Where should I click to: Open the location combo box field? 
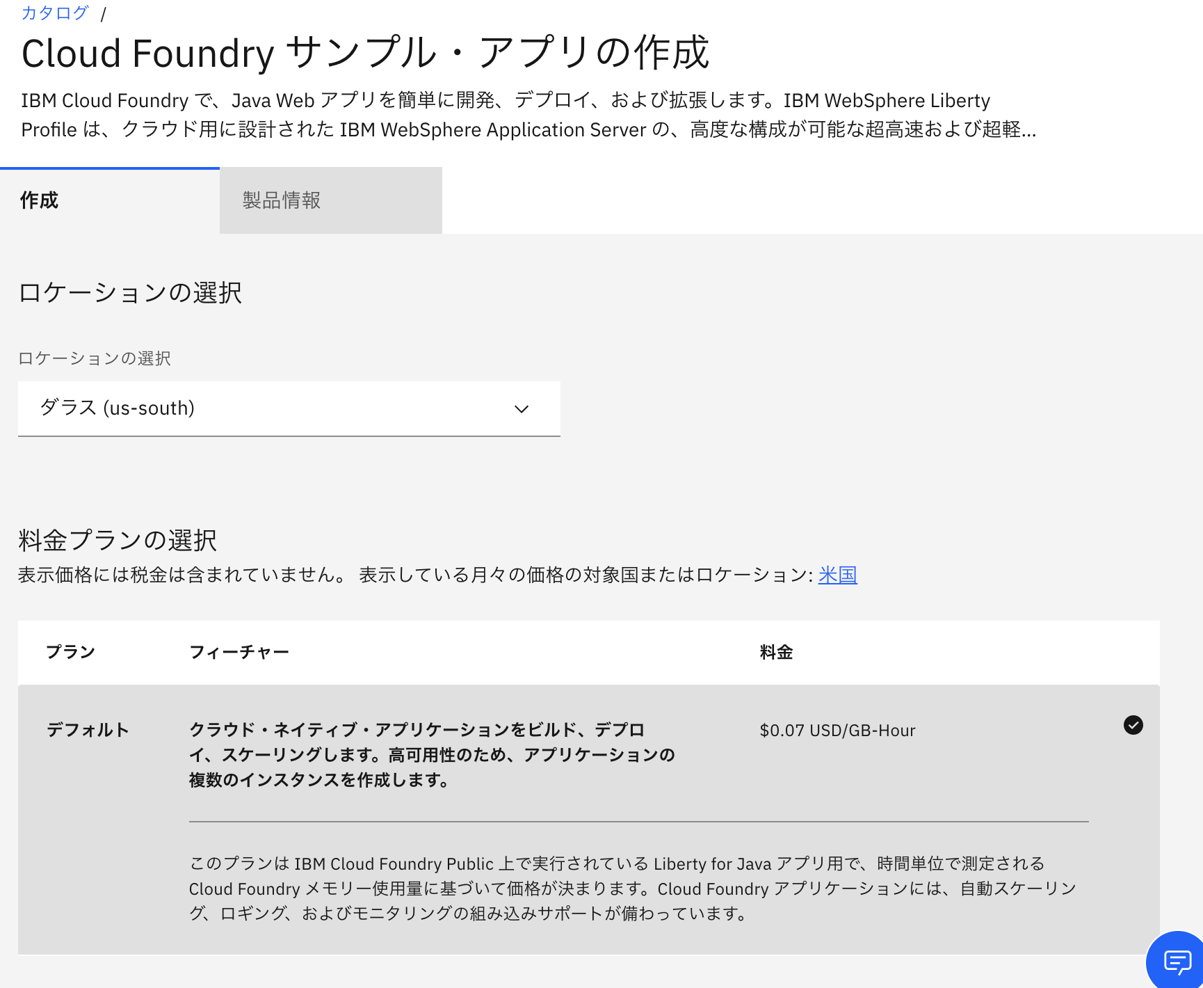(x=289, y=409)
